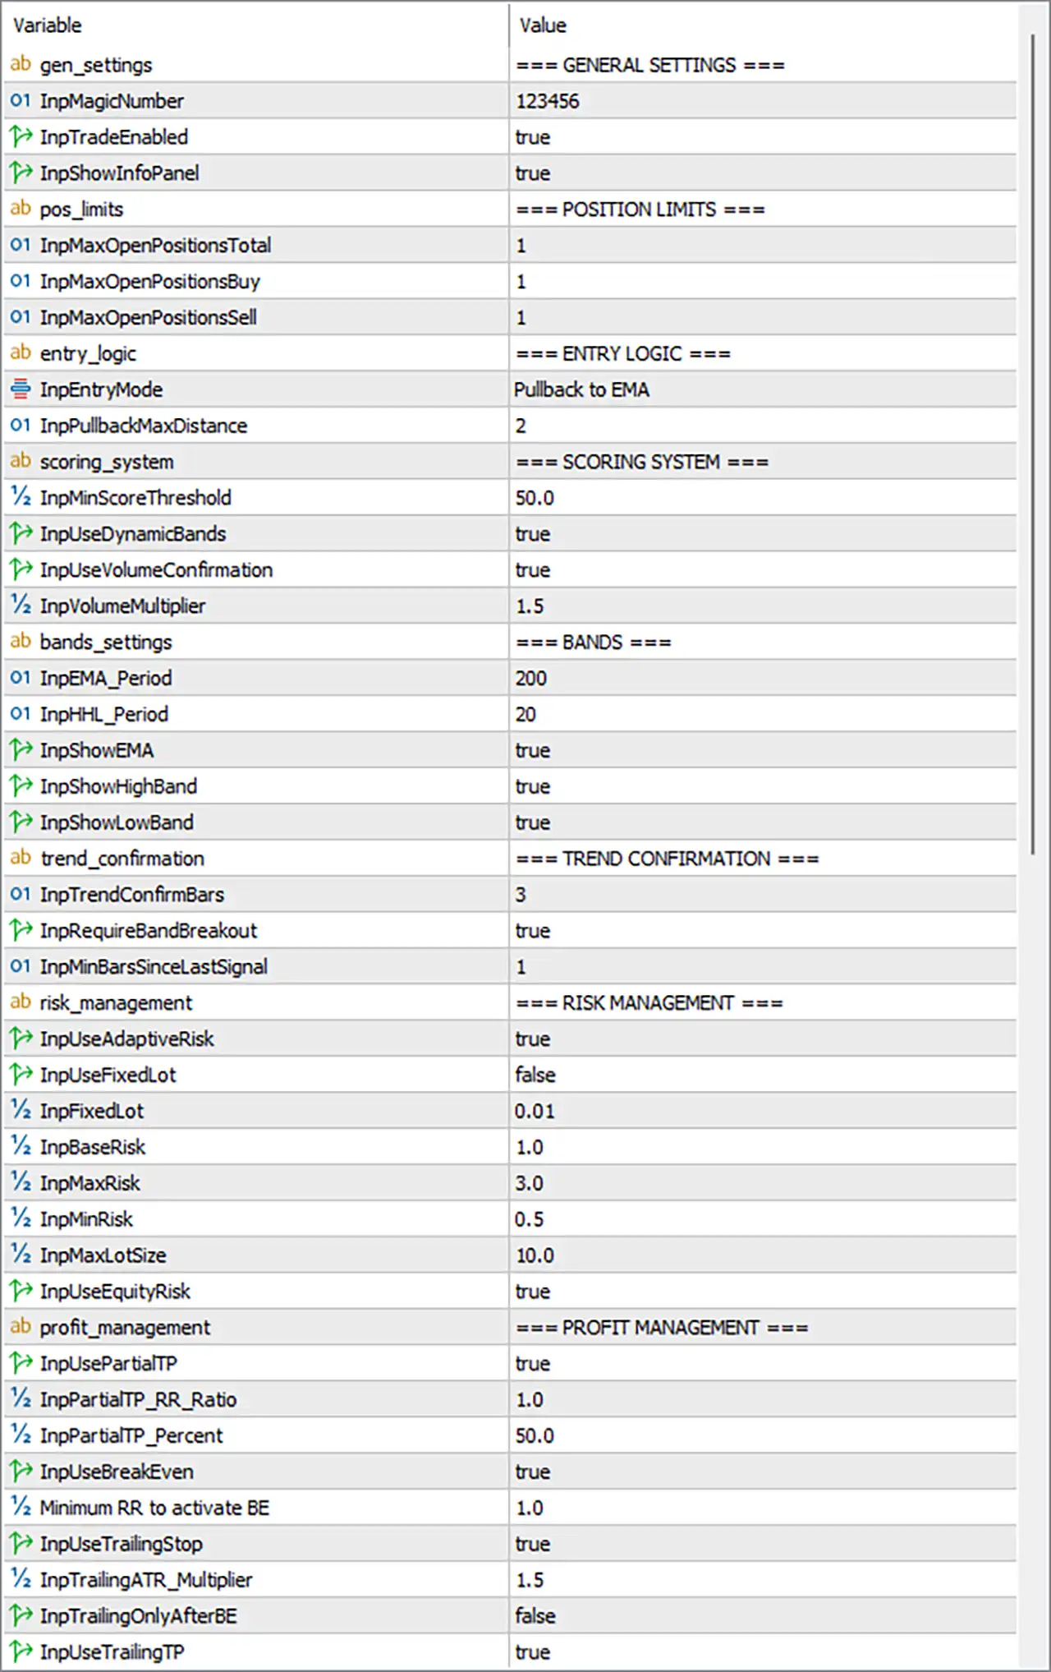
Task: Click the InpMaxLotSize value 10.0
Action: click(x=535, y=1255)
